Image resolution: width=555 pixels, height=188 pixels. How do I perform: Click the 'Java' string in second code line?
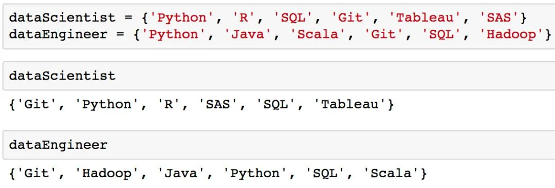pos(249,35)
